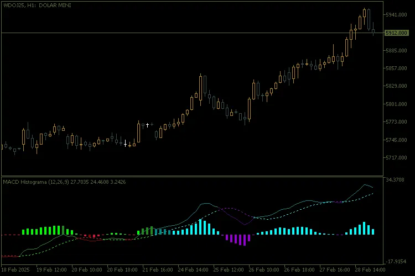Click the 21 Feb 16:00 time label
415x276 pixels.
[x=158, y=270]
